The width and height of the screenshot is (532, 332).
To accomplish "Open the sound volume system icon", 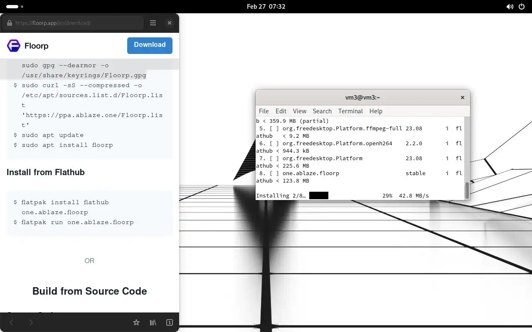I will pyautogui.click(x=510, y=7).
